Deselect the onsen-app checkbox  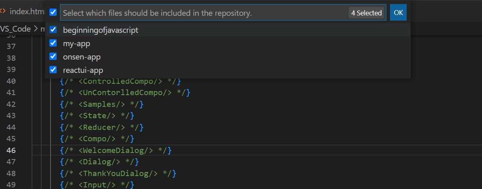click(53, 57)
